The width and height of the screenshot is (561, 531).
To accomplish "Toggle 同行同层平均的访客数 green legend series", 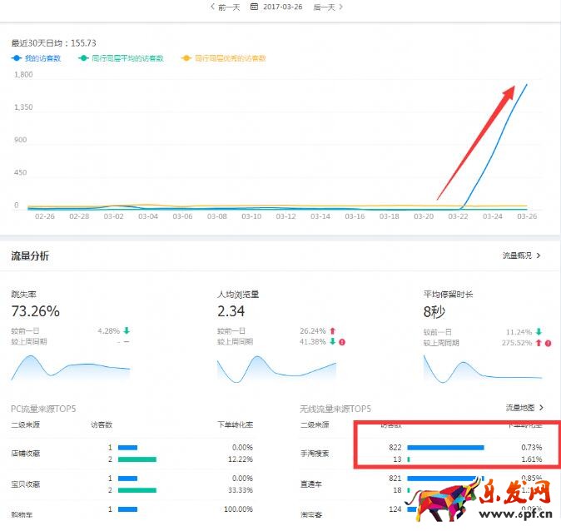I will click(x=121, y=58).
